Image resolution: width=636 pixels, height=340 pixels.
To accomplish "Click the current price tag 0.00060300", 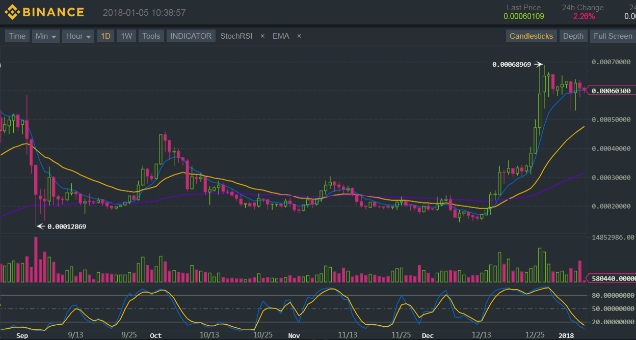I will pyautogui.click(x=612, y=91).
